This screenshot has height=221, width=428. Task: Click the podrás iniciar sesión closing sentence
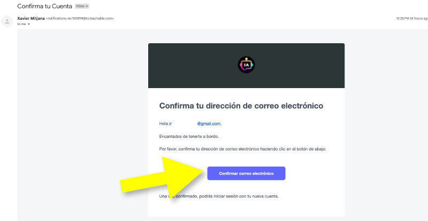tap(219, 196)
